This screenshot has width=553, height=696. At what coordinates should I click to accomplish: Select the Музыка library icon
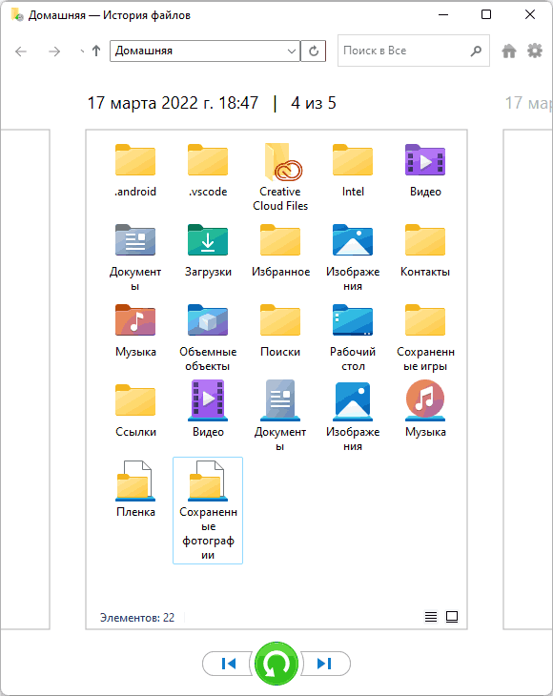point(425,409)
